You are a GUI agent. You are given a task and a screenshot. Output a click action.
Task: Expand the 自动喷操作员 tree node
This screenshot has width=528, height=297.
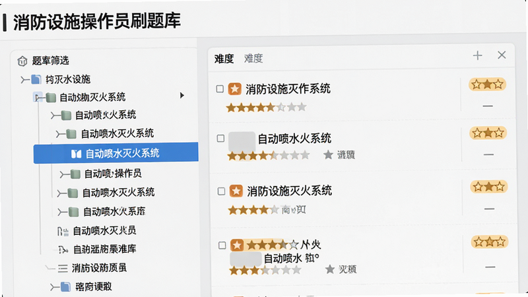click(65, 174)
